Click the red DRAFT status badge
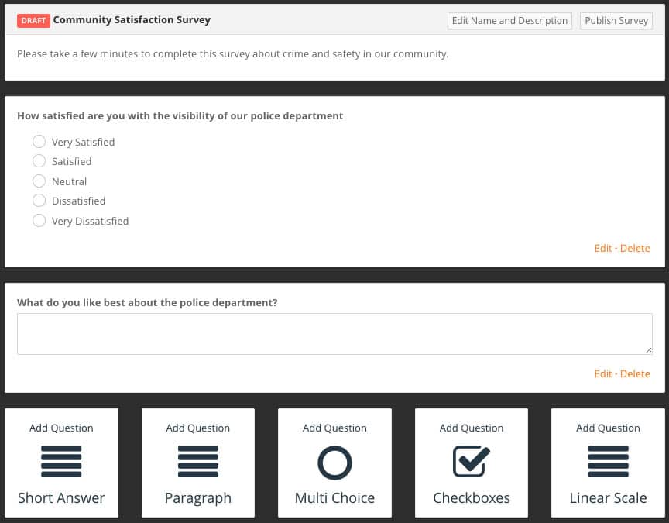The width and height of the screenshot is (669, 523). pyautogui.click(x=34, y=20)
